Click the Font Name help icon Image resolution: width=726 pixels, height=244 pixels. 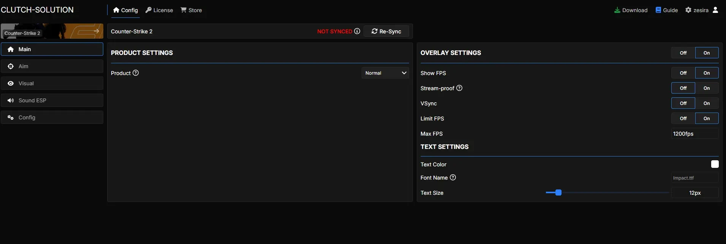point(453,177)
